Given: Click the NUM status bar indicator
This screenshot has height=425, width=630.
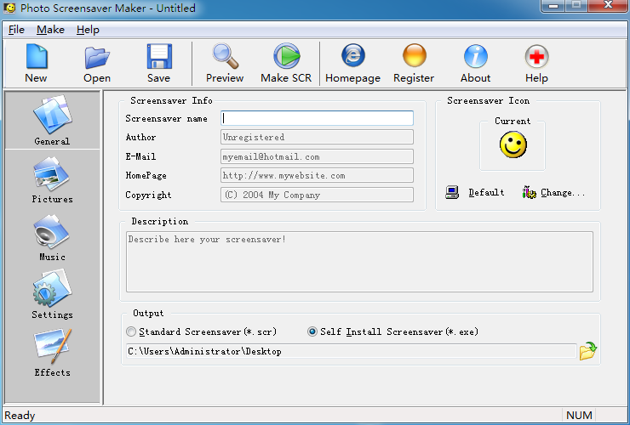Looking at the screenshot, I should (x=579, y=416).
